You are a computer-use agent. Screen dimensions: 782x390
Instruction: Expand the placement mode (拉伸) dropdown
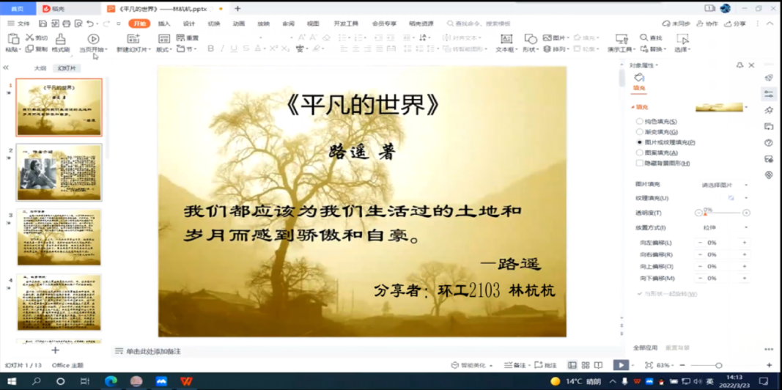pyautogui.click(x=725, y=228)
